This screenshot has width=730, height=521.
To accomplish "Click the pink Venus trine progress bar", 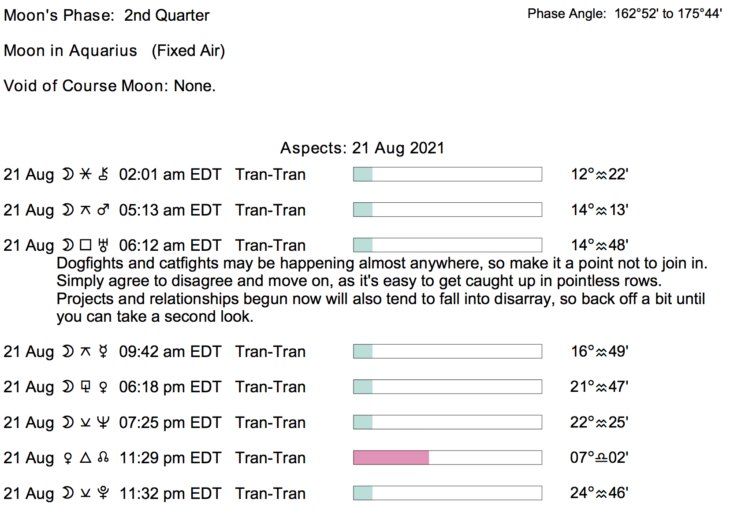I will [391, 458].
